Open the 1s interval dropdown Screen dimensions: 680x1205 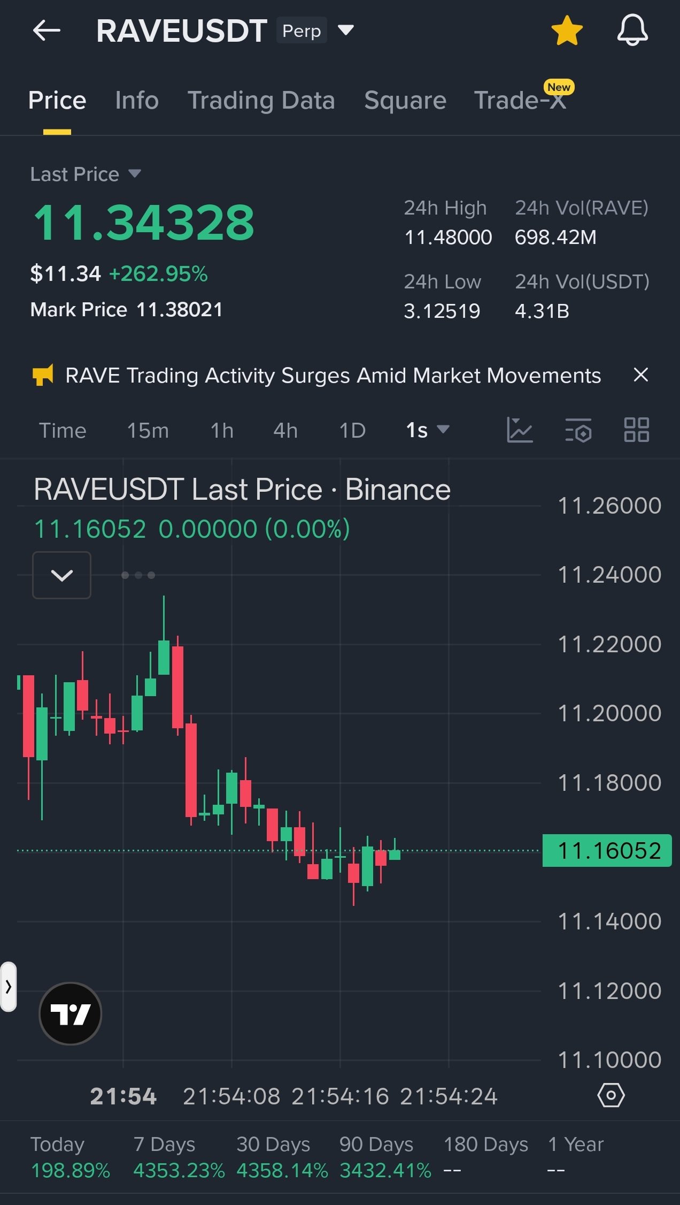click(x=428, y=430)
